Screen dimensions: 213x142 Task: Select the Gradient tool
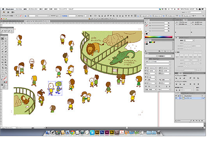click(6, 62)
